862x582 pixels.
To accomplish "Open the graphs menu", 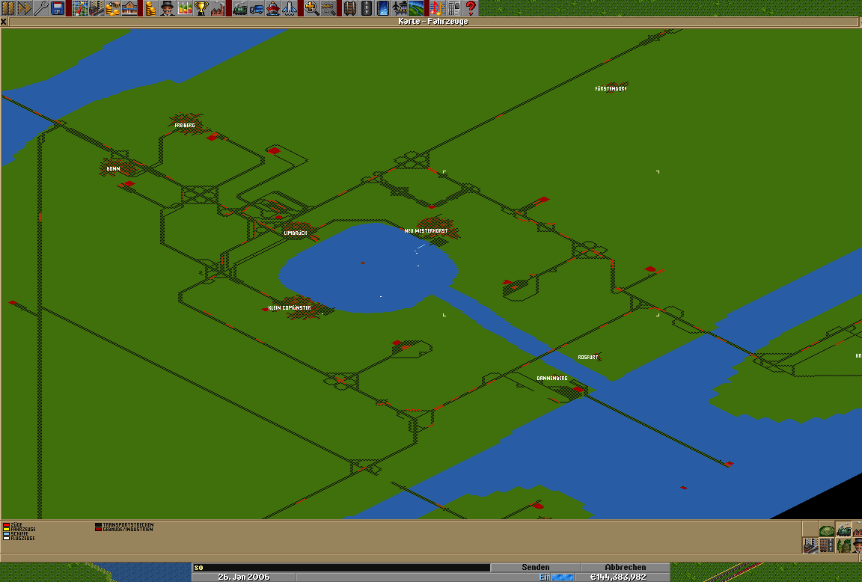I will coord(184,7).
